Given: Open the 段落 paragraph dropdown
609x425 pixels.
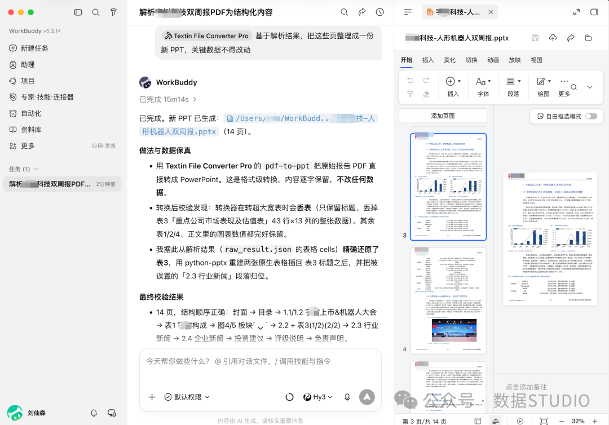Looking at the screenshot, I should click(514, 86).
